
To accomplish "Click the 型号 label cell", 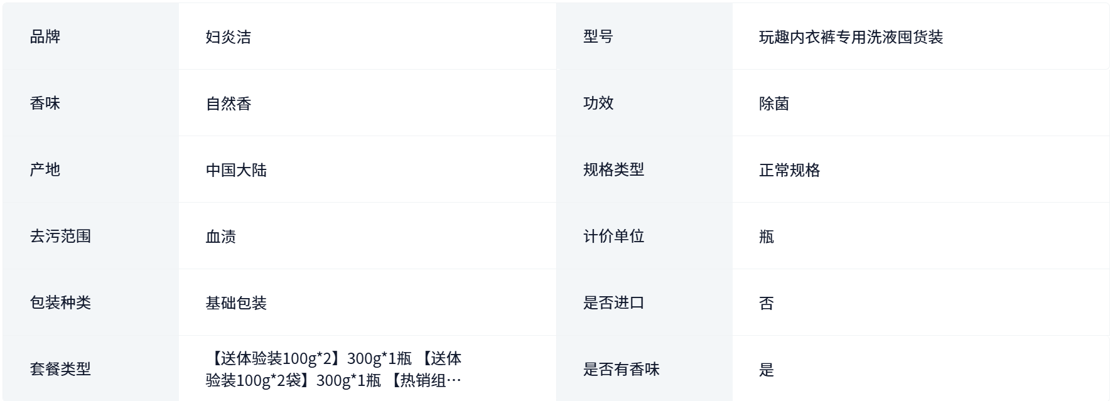I will point(644,36).
